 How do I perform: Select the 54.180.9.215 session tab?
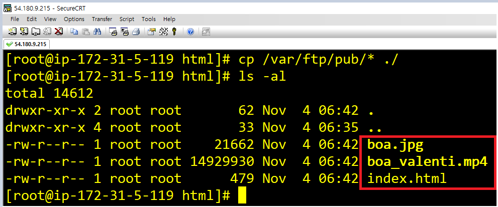pyautogui.click(x=26, y=44)
